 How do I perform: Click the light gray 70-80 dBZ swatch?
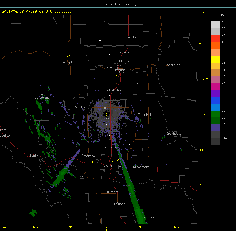click(215, 25)
